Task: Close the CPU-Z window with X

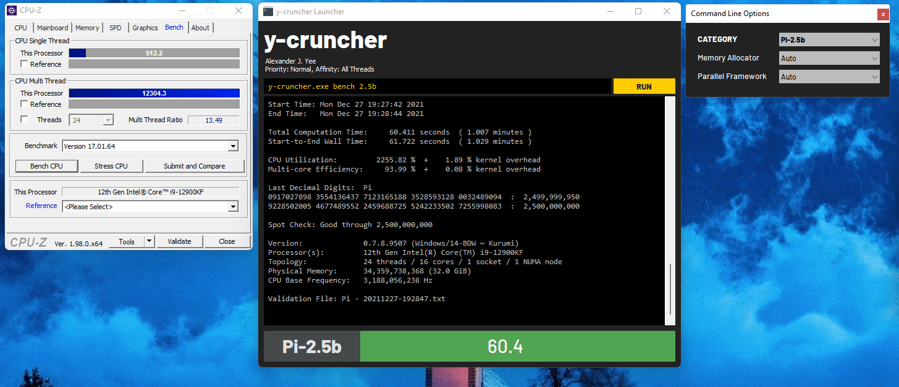Action: 238,10
